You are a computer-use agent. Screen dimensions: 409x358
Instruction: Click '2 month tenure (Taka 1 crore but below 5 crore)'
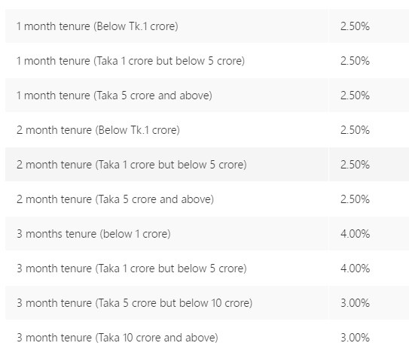click(132, 165)
